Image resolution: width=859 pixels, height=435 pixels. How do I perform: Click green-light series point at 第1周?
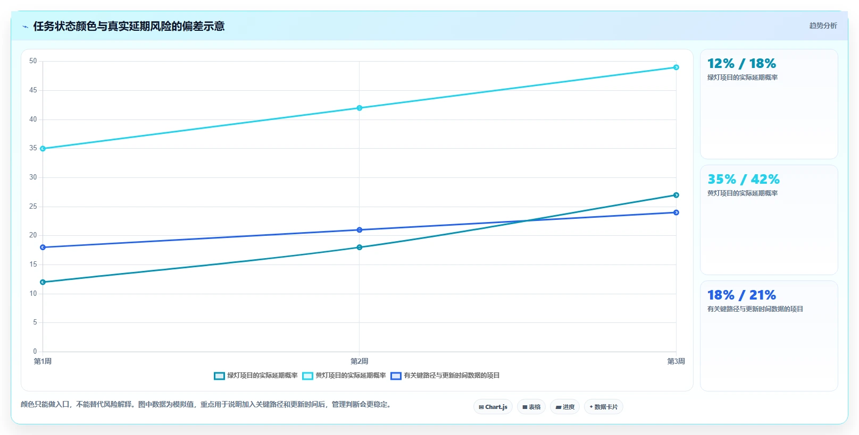[43, 282]
